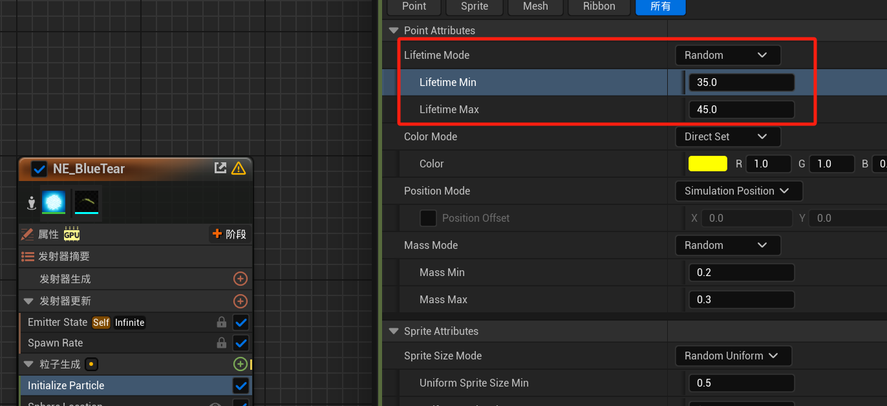Click the Position Offset X field
This screenshot has height=406, width=887.
tap(747, 219)
